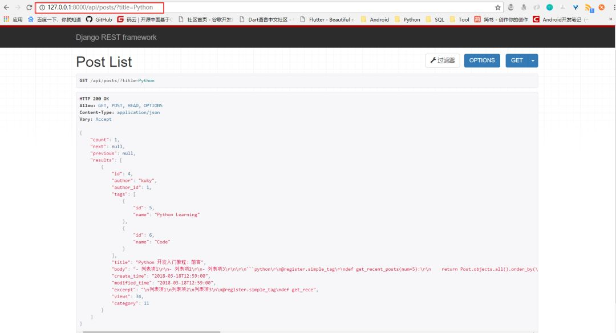Click the "modified_time" value line
Viewport: 616px width, 333px height.
164,283
